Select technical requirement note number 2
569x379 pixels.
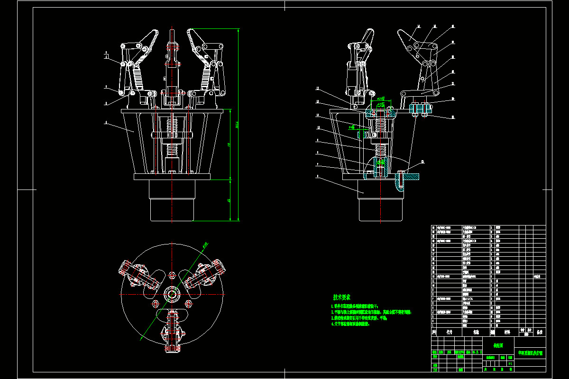click(x=371, y=313)
